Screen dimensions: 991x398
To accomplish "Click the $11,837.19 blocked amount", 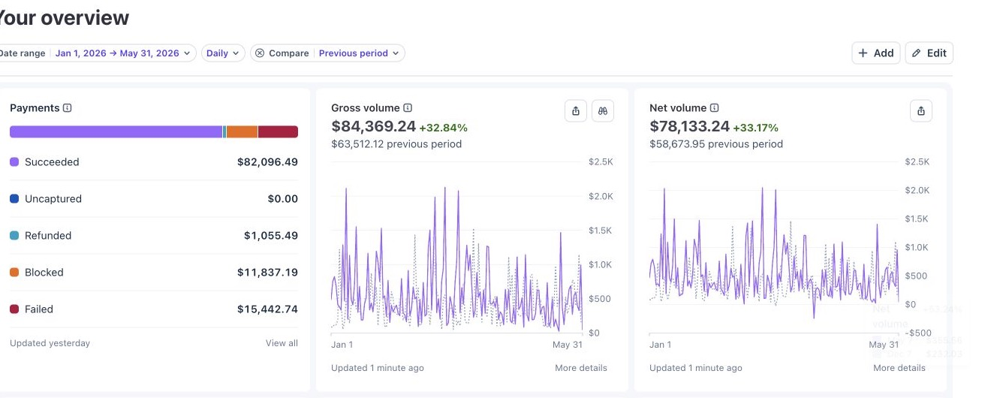I will pos(267,273).
